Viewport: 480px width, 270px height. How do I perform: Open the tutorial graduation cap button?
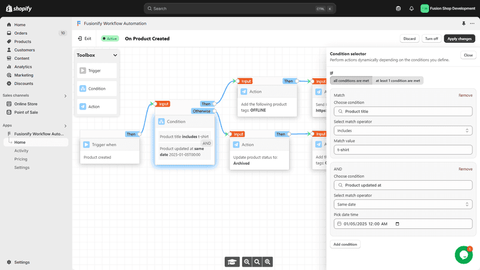click(x=232, y=262)
